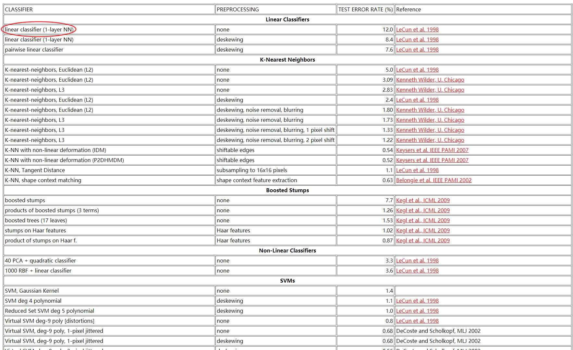The height and width of the screenshot is (350, 573).
Task: Click the TEST ERROR RATE (%) column header
Action: [365, 9]
